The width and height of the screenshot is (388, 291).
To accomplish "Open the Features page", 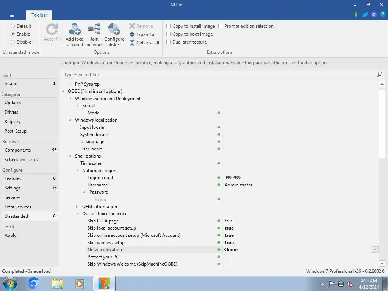I will pyautogui.click(x=30, y=178).
